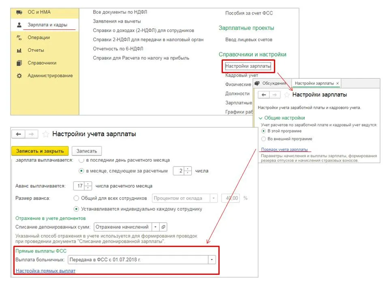
Task: Collapse the Общие настройки section
Action: pos(261,118)
